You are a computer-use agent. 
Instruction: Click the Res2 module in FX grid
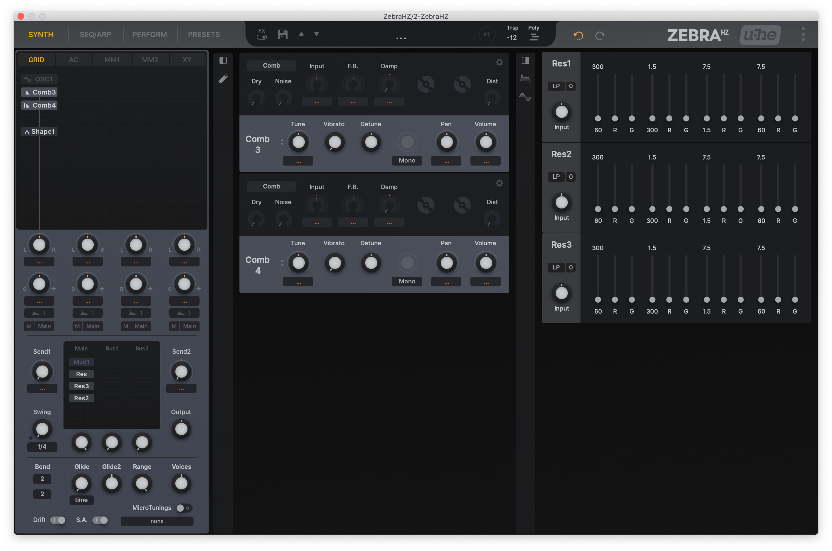(x=81, y=398)
